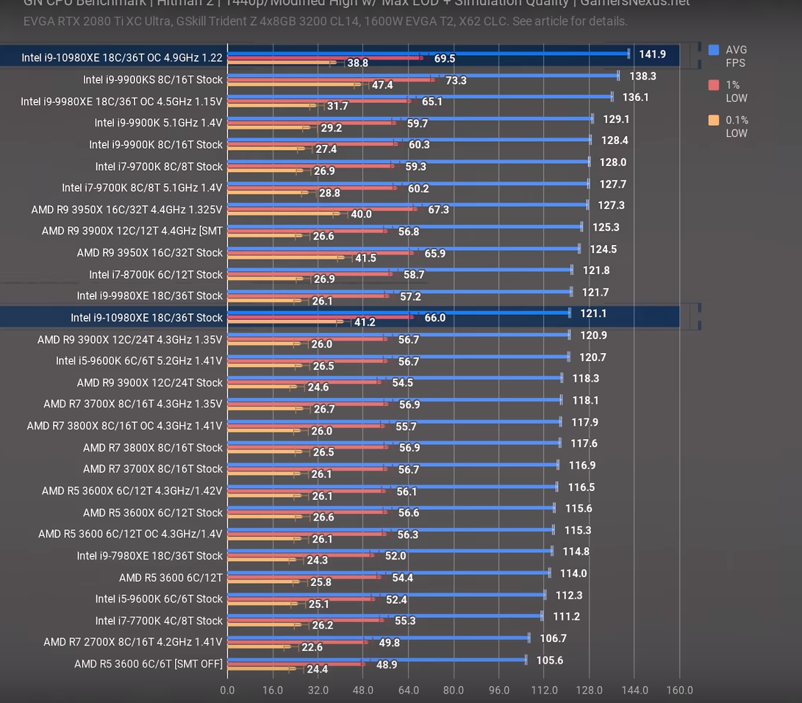Select the Intel i9-9900K 8C/16T Stock label
This screenshot has height=703, width=802.
[156, 145]
